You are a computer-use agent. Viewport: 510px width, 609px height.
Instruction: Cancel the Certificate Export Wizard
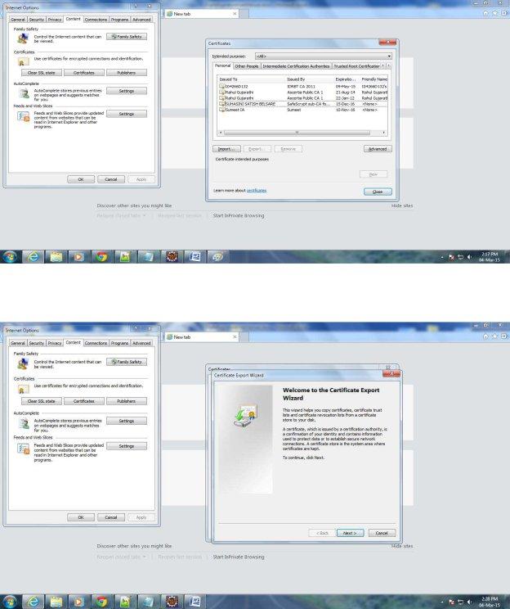point(382,533)
